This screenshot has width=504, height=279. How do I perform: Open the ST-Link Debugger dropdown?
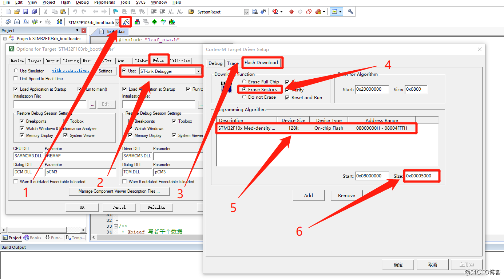click(198, 71)
